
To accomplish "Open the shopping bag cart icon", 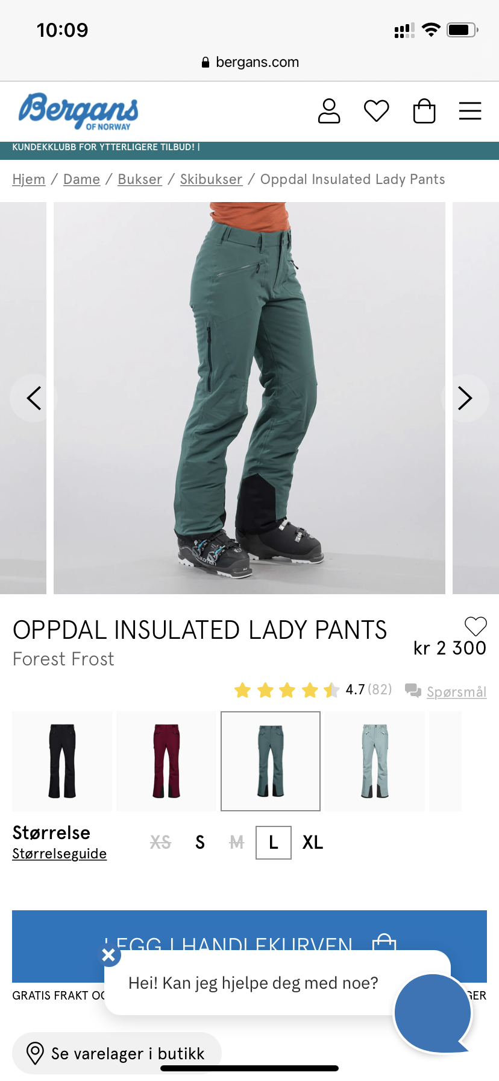I will click(x=424, y=111).
